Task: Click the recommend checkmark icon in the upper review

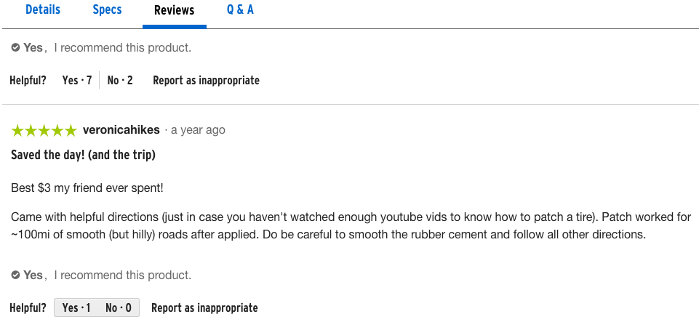Action: click(15, 48)
